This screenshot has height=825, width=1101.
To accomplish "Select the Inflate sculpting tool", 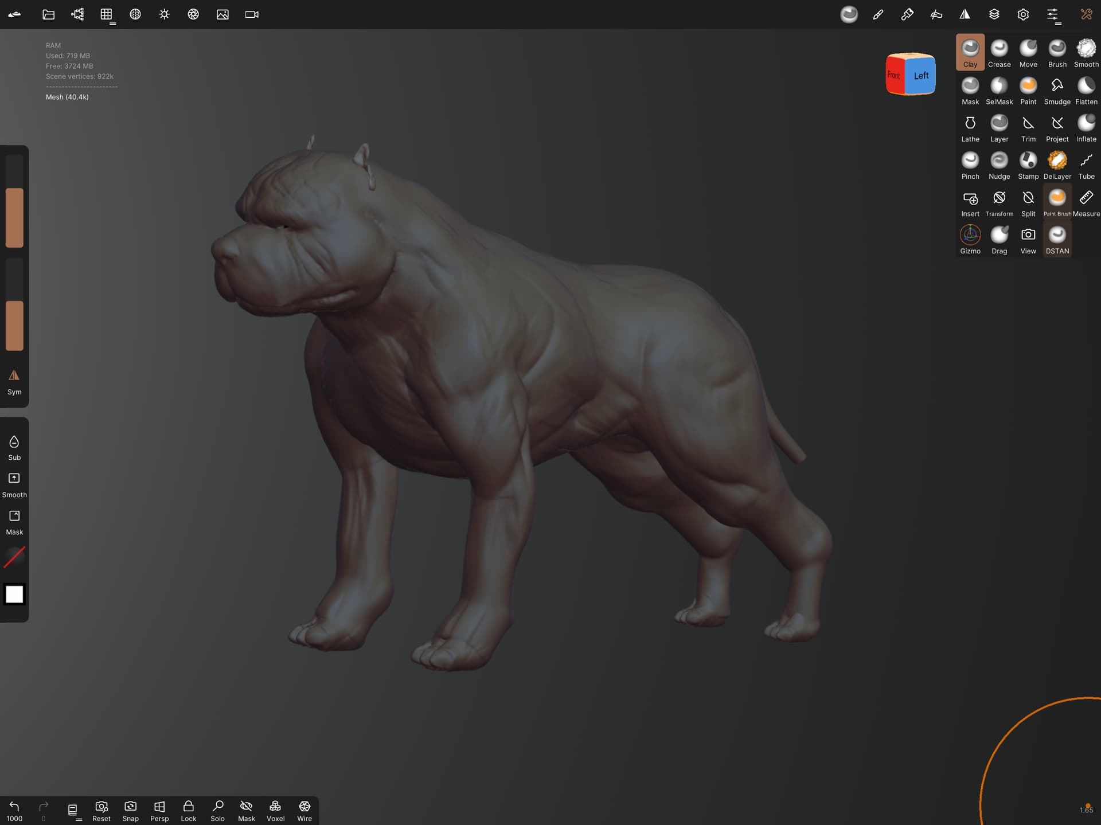I will click(1086, 127).
